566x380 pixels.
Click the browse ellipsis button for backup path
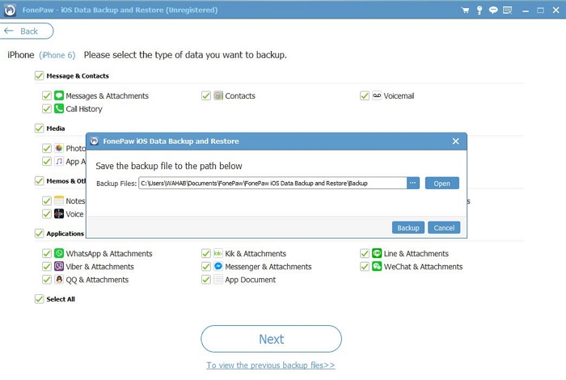tap(413, 183)
